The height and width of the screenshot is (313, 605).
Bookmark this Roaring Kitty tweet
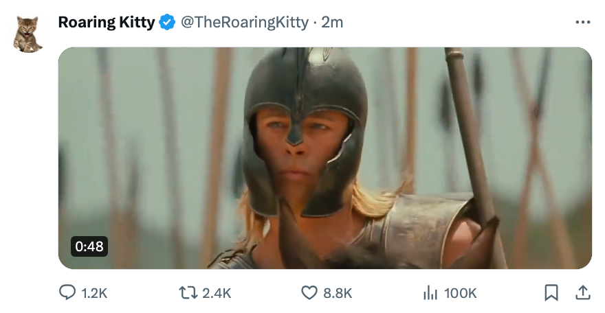551,293
